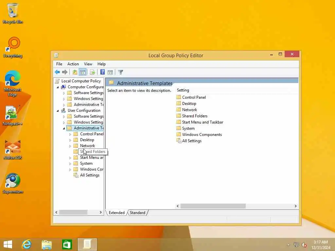335x251 pixels.
Task: Open the Action menu
Action: 73,64
